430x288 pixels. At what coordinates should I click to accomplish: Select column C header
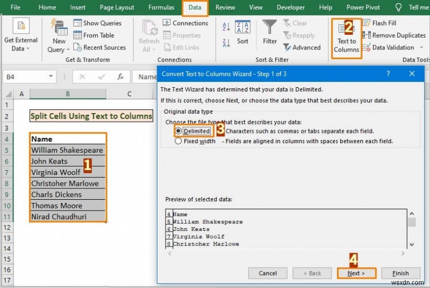pos(130,94)
